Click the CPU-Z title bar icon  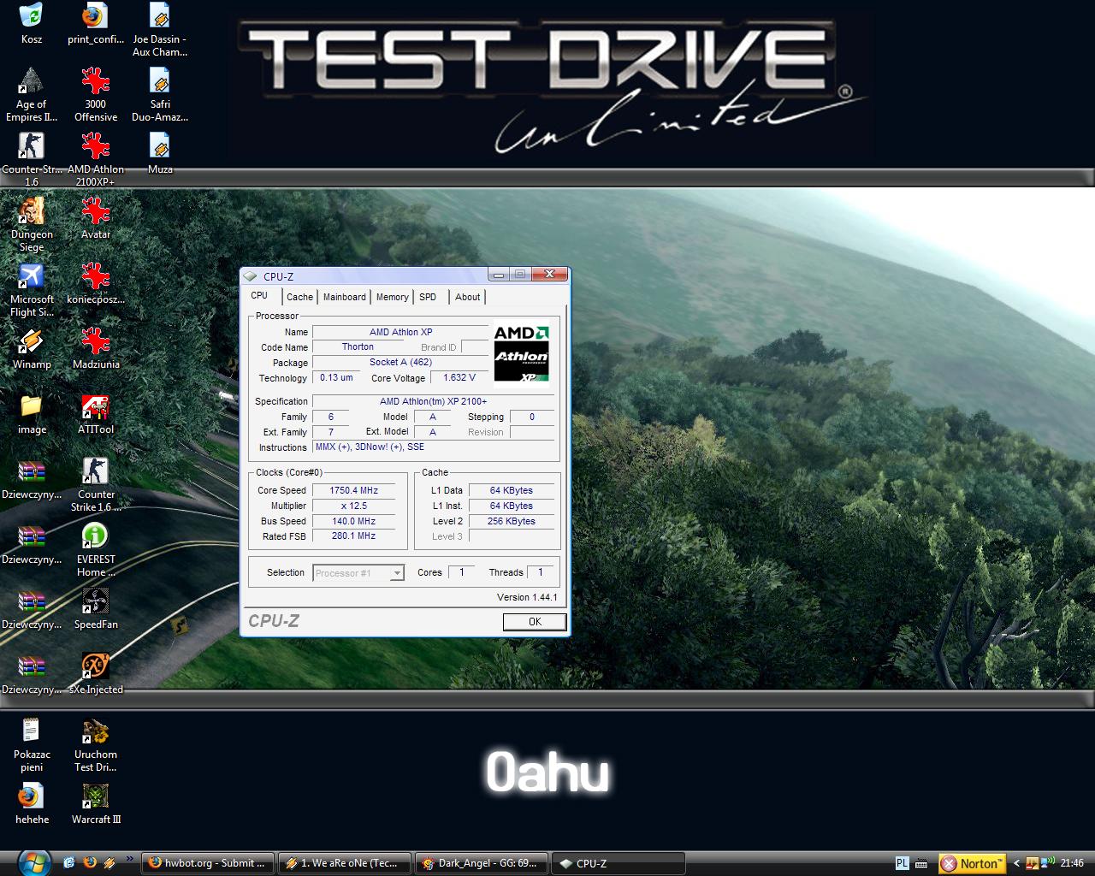(250, 276)
